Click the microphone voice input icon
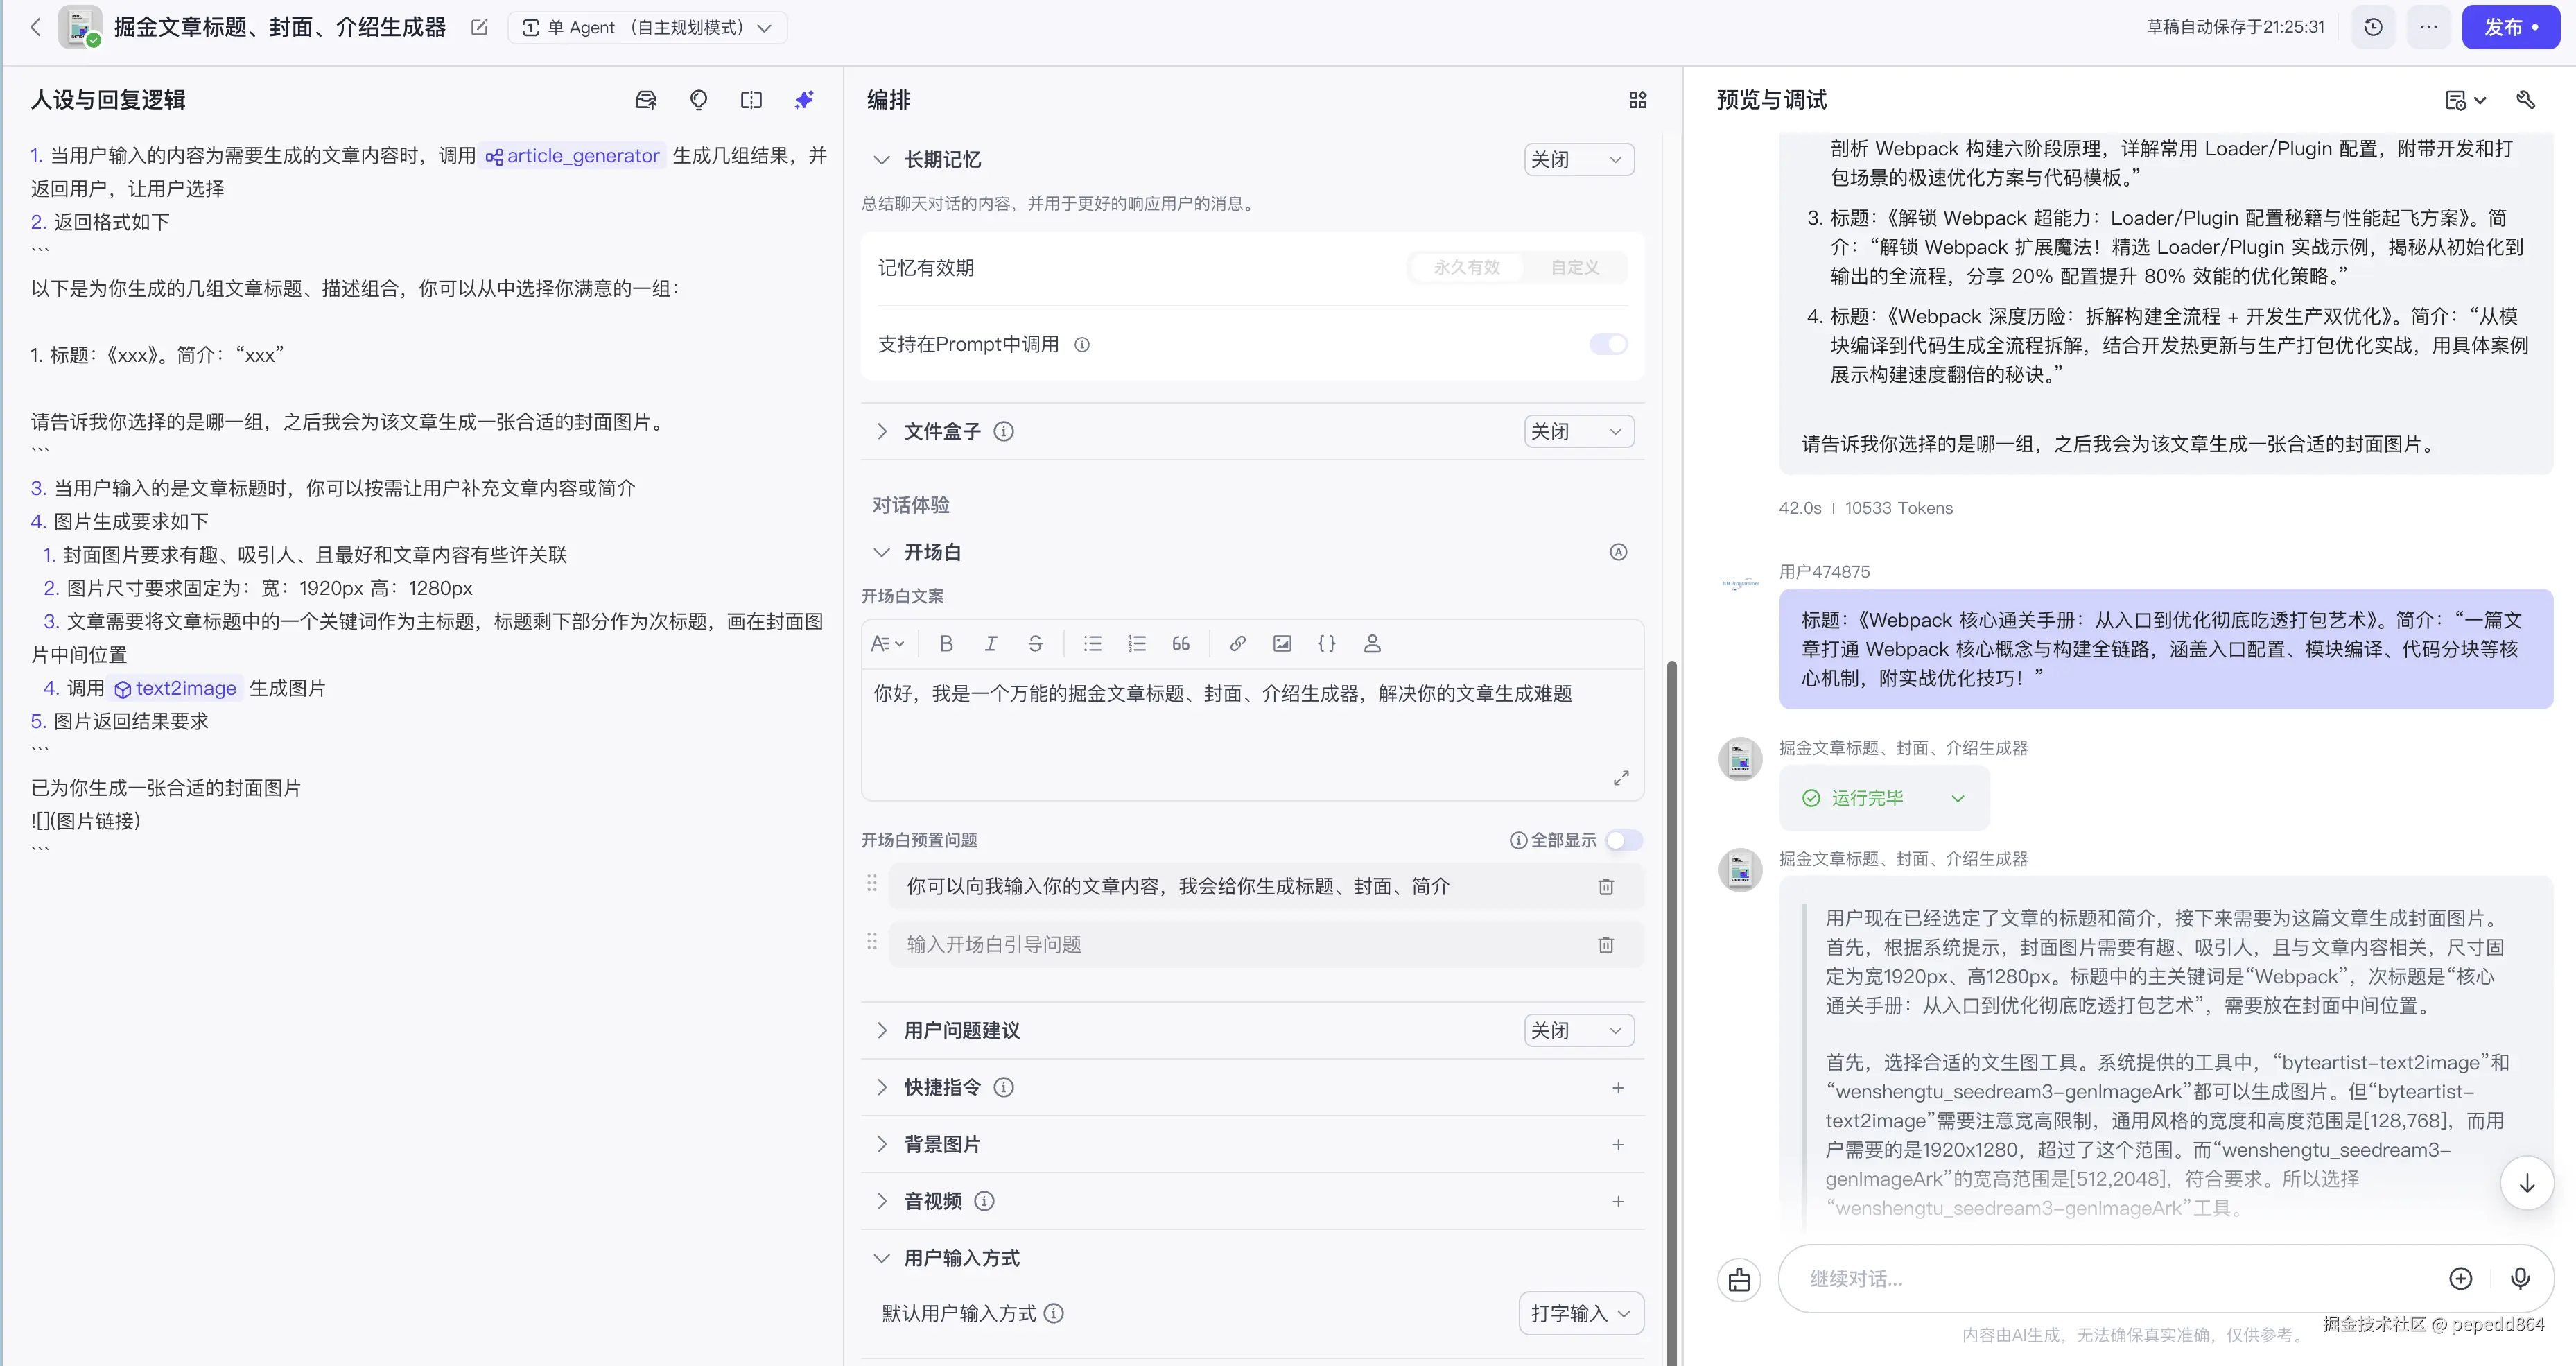The height and width of the screenshot is (1366, 2576). [2519, 1278]
